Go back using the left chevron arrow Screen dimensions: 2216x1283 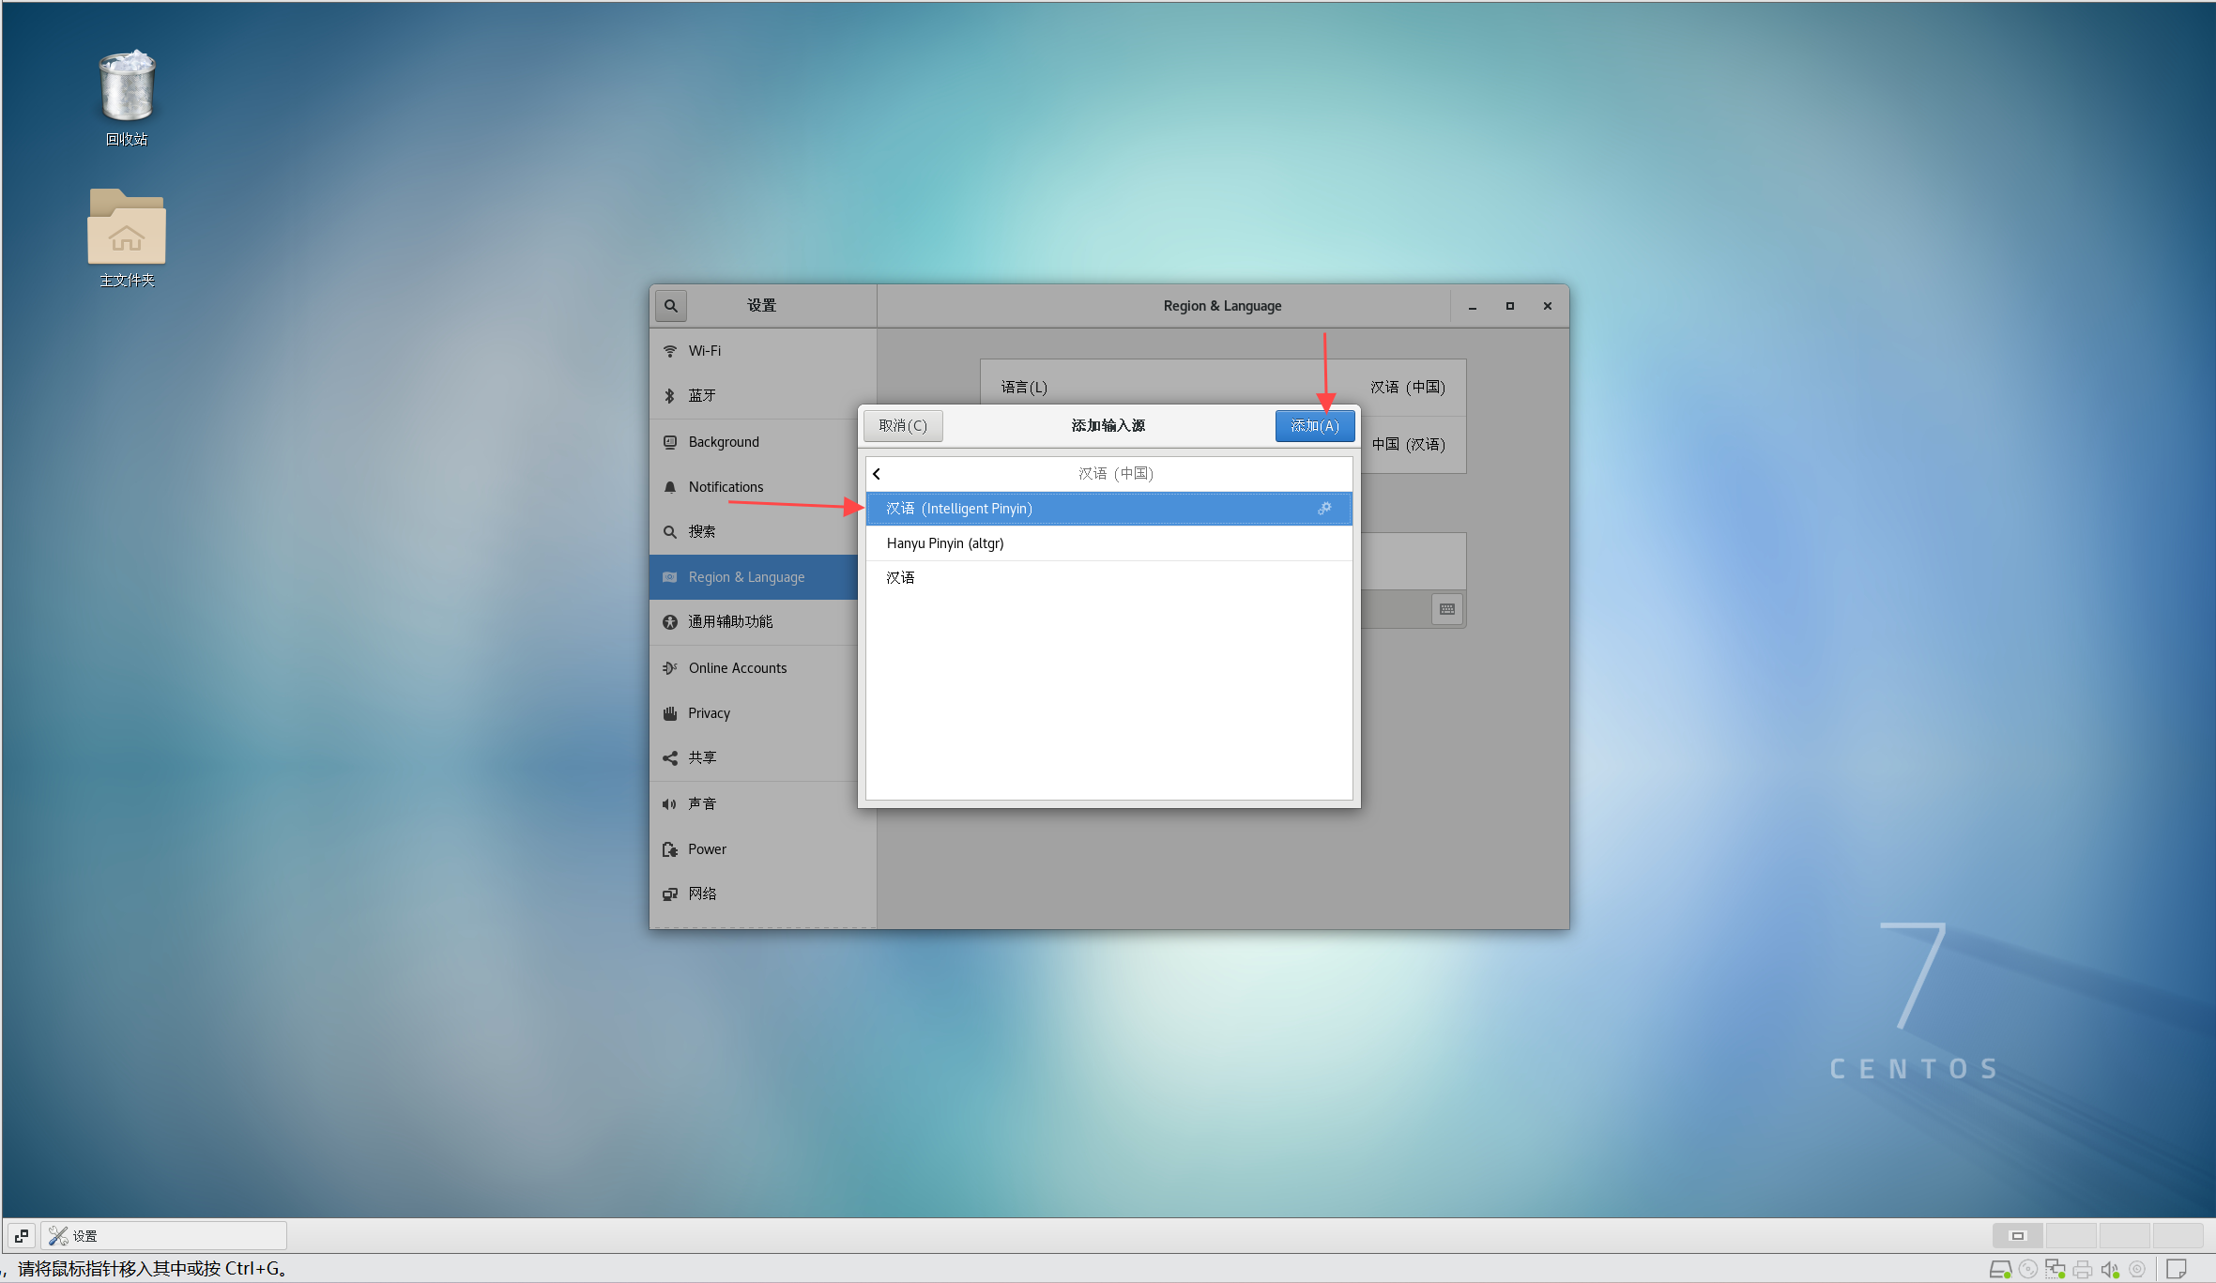point(877,474)
